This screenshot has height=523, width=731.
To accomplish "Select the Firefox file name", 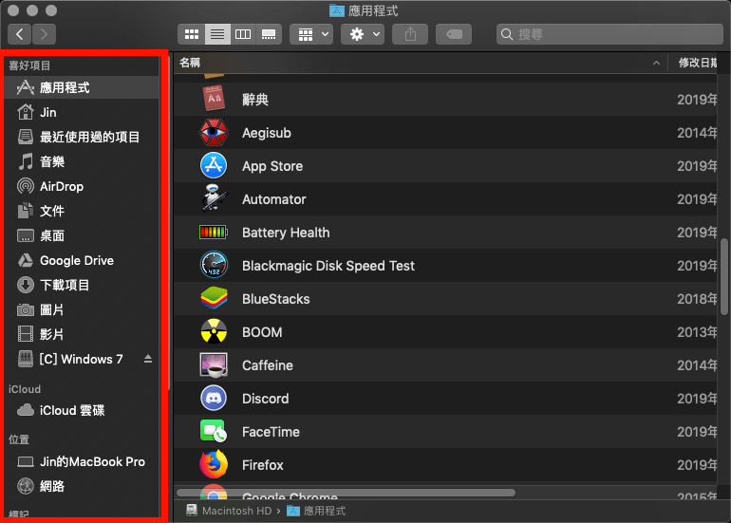I will [x=262, y=465].
